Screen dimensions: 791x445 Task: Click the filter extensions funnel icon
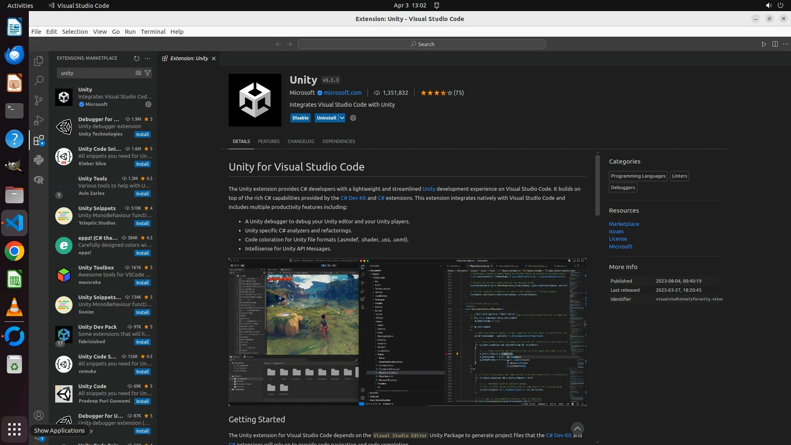(147, 73)
